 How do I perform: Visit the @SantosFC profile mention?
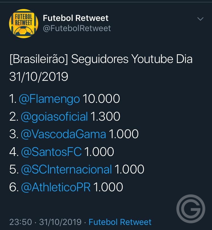[x=51, y=152]
